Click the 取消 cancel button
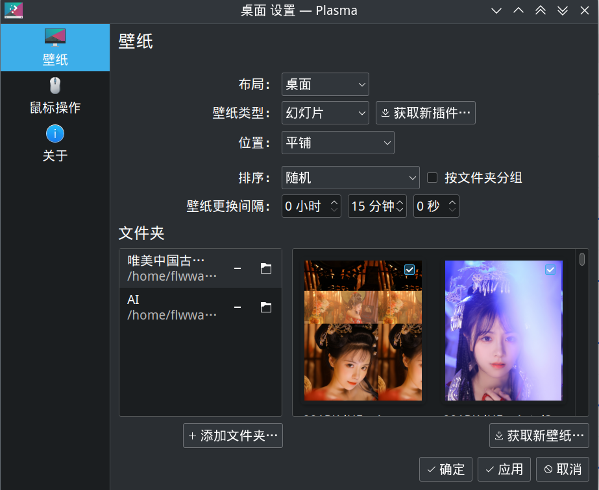The height and width of the screenshot is (490, 599). [563, 469]
